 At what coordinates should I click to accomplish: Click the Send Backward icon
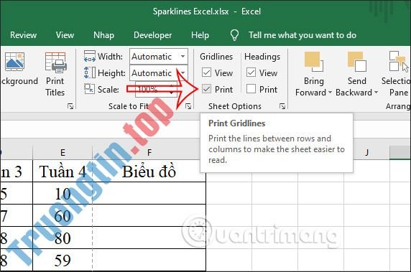pyautogui.click(x=356, y=62)
